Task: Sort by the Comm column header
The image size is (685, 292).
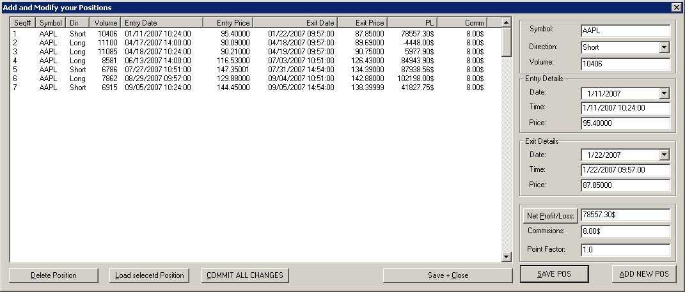Action: tap(462, 23)
